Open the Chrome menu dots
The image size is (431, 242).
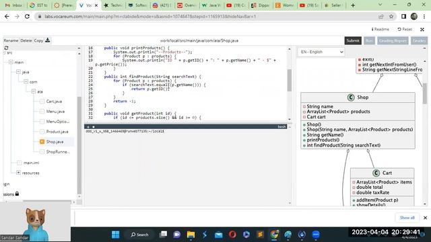point(424,16)
